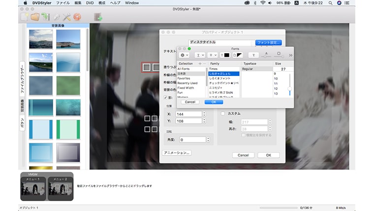The width and height of the screenshot is (374, 211).
Task: Burn the DVD with the disc icon
Action: point(77,17)
